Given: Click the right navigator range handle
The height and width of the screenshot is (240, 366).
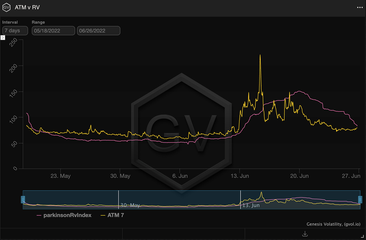Looking at the screenshot, I should (x=360, y=200).
